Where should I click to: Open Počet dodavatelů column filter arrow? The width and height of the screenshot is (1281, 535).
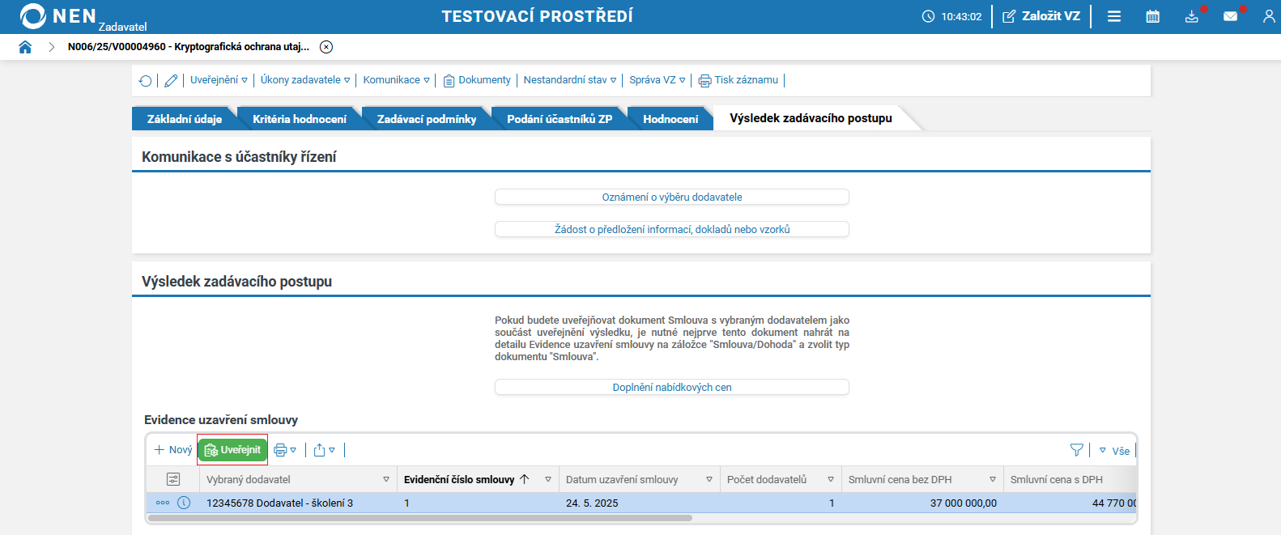coord(831,480)
